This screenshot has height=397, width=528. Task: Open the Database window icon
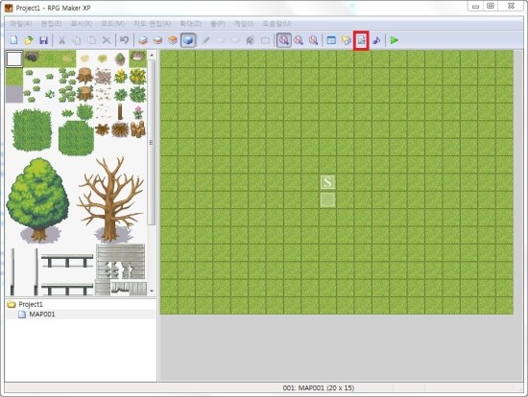click(x=331, y=40)
